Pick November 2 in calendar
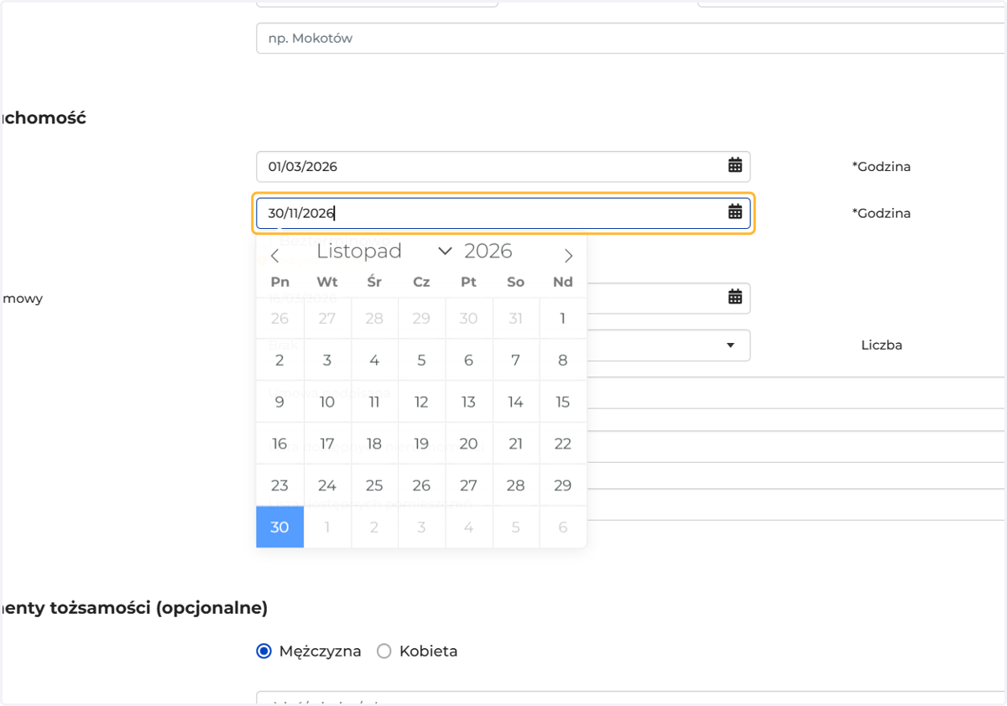 279,361
